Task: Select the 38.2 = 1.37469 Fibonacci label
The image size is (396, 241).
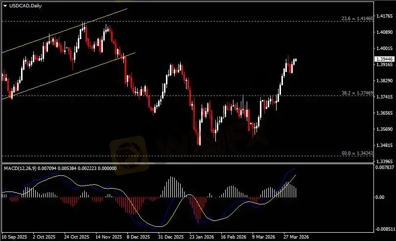Action: click(357, 93)
